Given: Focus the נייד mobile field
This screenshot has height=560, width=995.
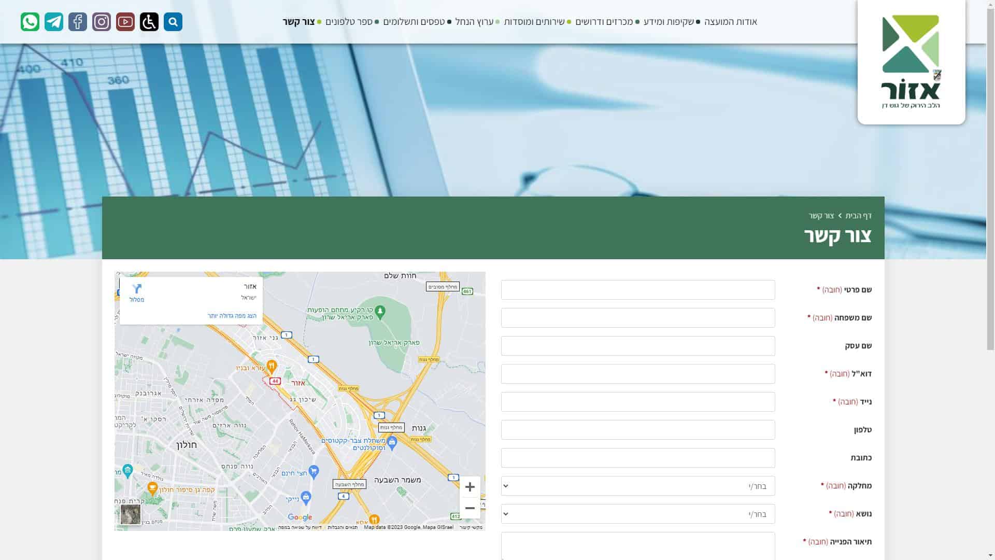Looking at the screenshot, I should (x=638, y=402).
